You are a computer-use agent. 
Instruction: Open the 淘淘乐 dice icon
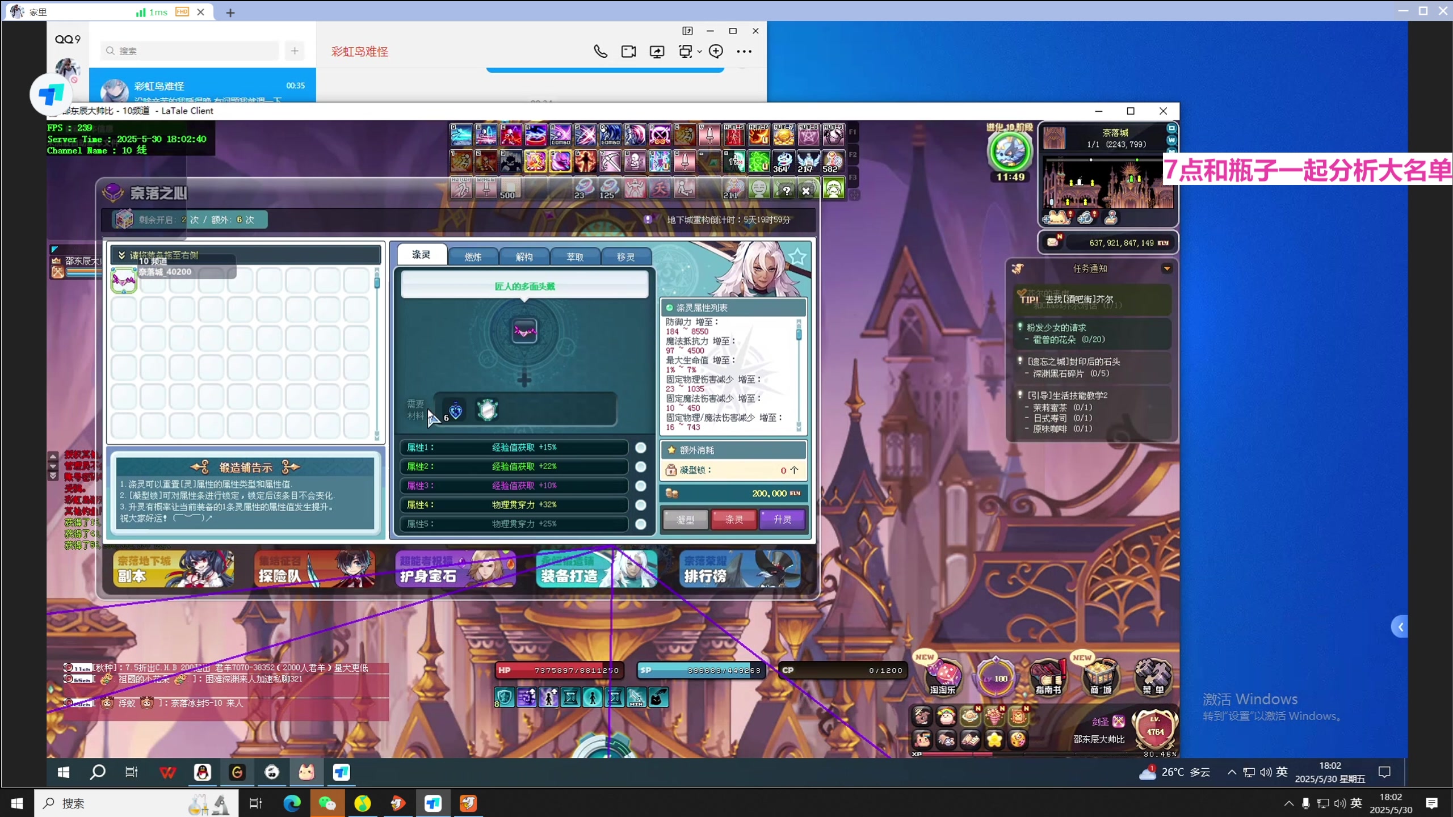pos(943,676)
